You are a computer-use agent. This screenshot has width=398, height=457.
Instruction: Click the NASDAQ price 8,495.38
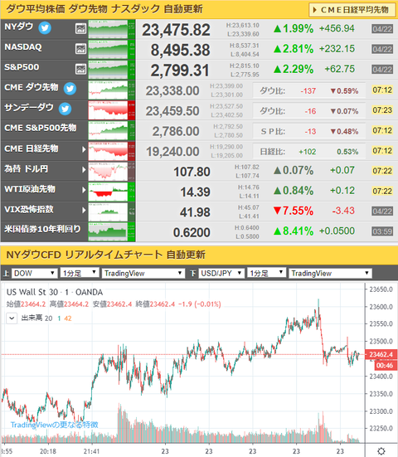(180, 50)
